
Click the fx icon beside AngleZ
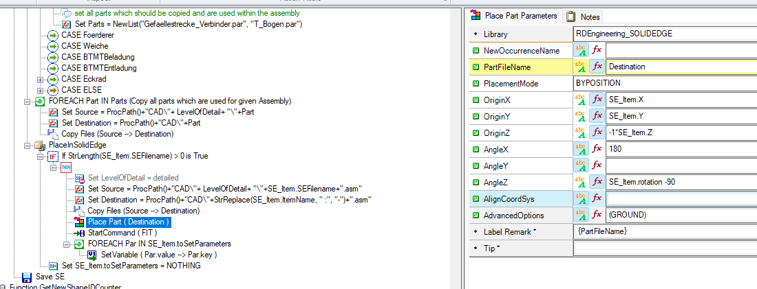tap(597, 182)
